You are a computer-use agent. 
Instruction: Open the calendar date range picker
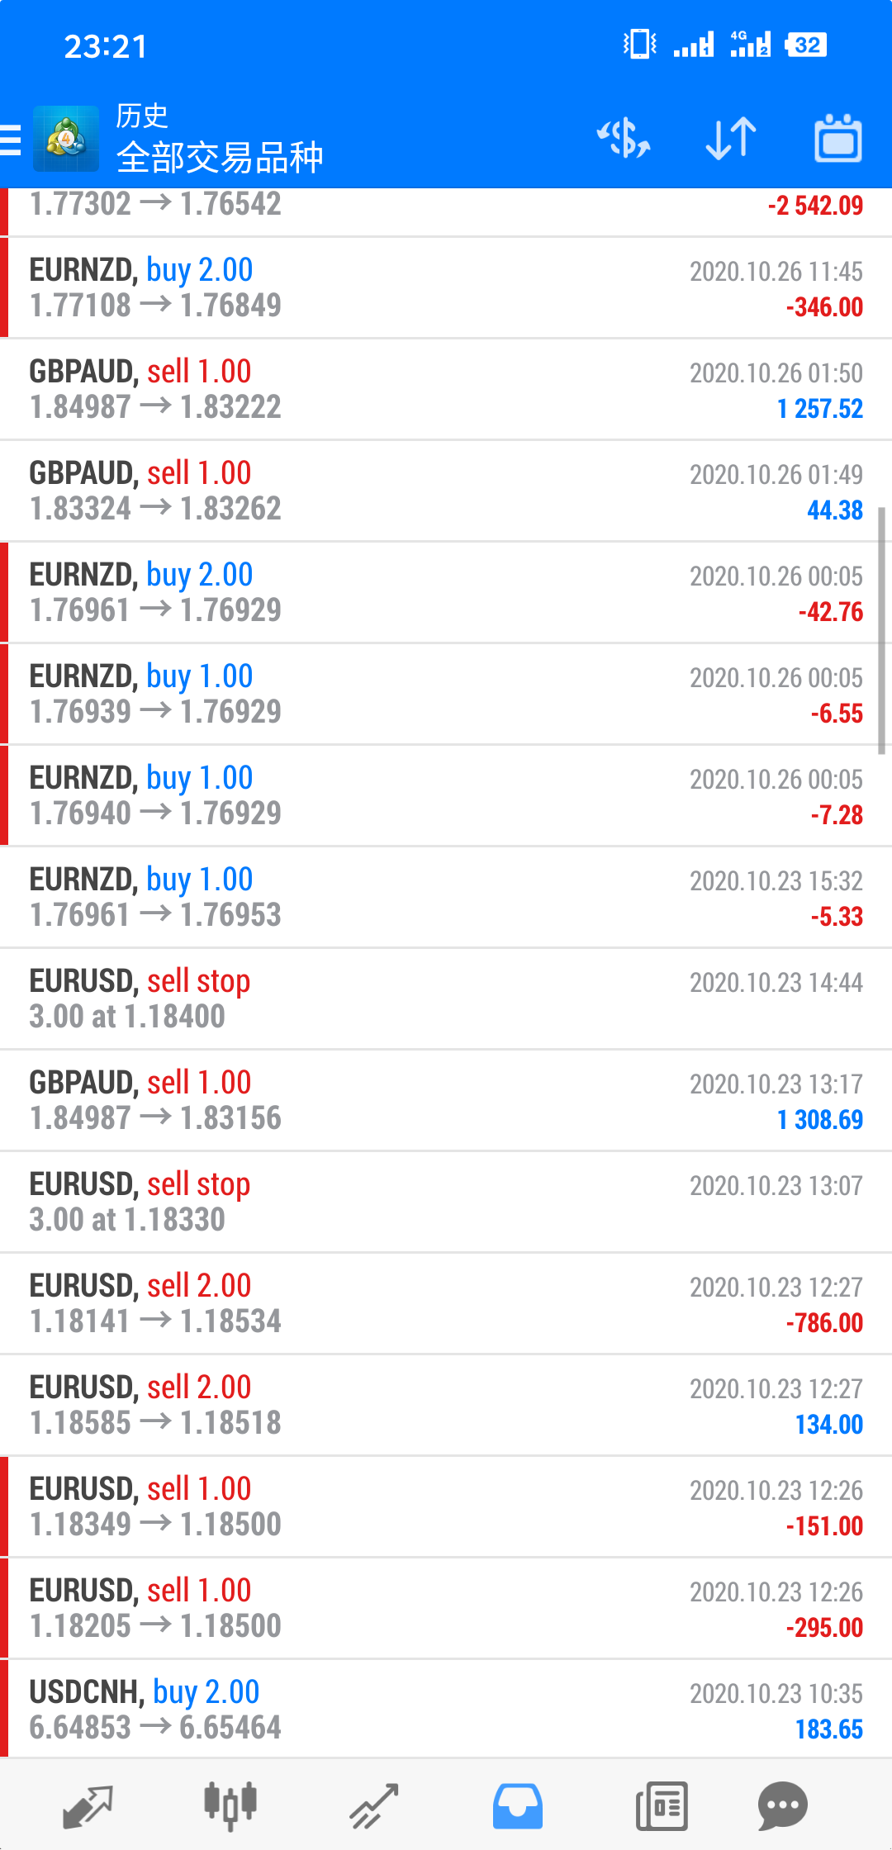[838, 138]
